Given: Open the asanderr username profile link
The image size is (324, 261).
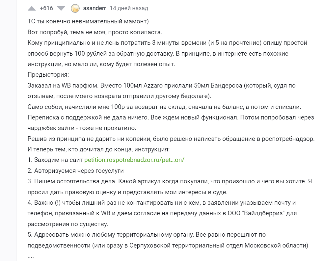Looking at the screenshot, I should 94,8.
